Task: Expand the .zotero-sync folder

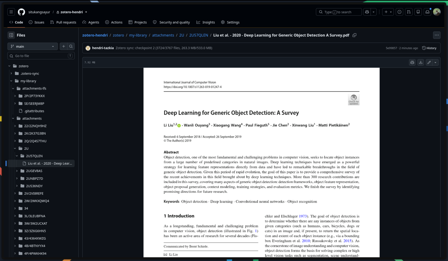Action: 11,73
